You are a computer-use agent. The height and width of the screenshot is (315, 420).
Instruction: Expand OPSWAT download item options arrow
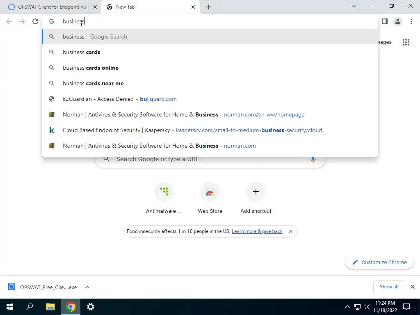[87, 287]
